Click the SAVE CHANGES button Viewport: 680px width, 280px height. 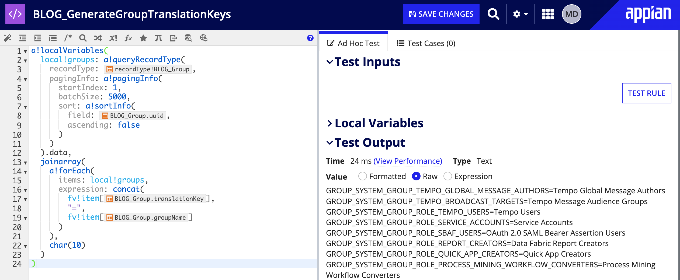441,14
